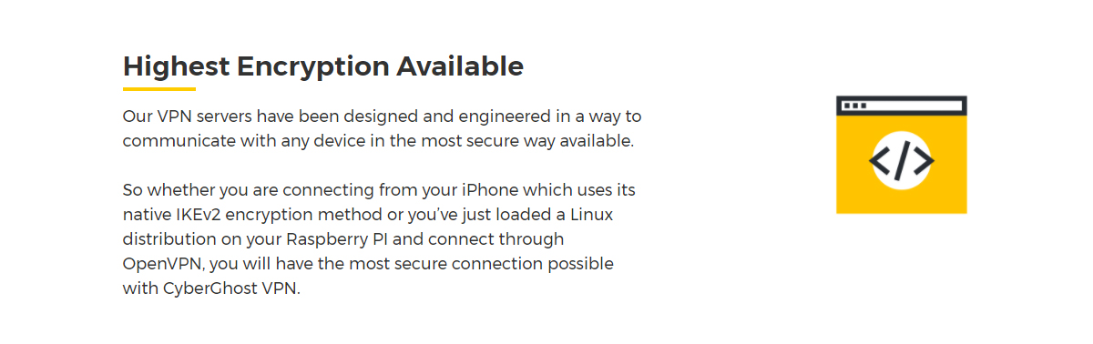Click the code brackets symbol in the yellow icon
The height and width of the screenshot is (344, 1093).
pyautogui.click(x=902, y=161)
